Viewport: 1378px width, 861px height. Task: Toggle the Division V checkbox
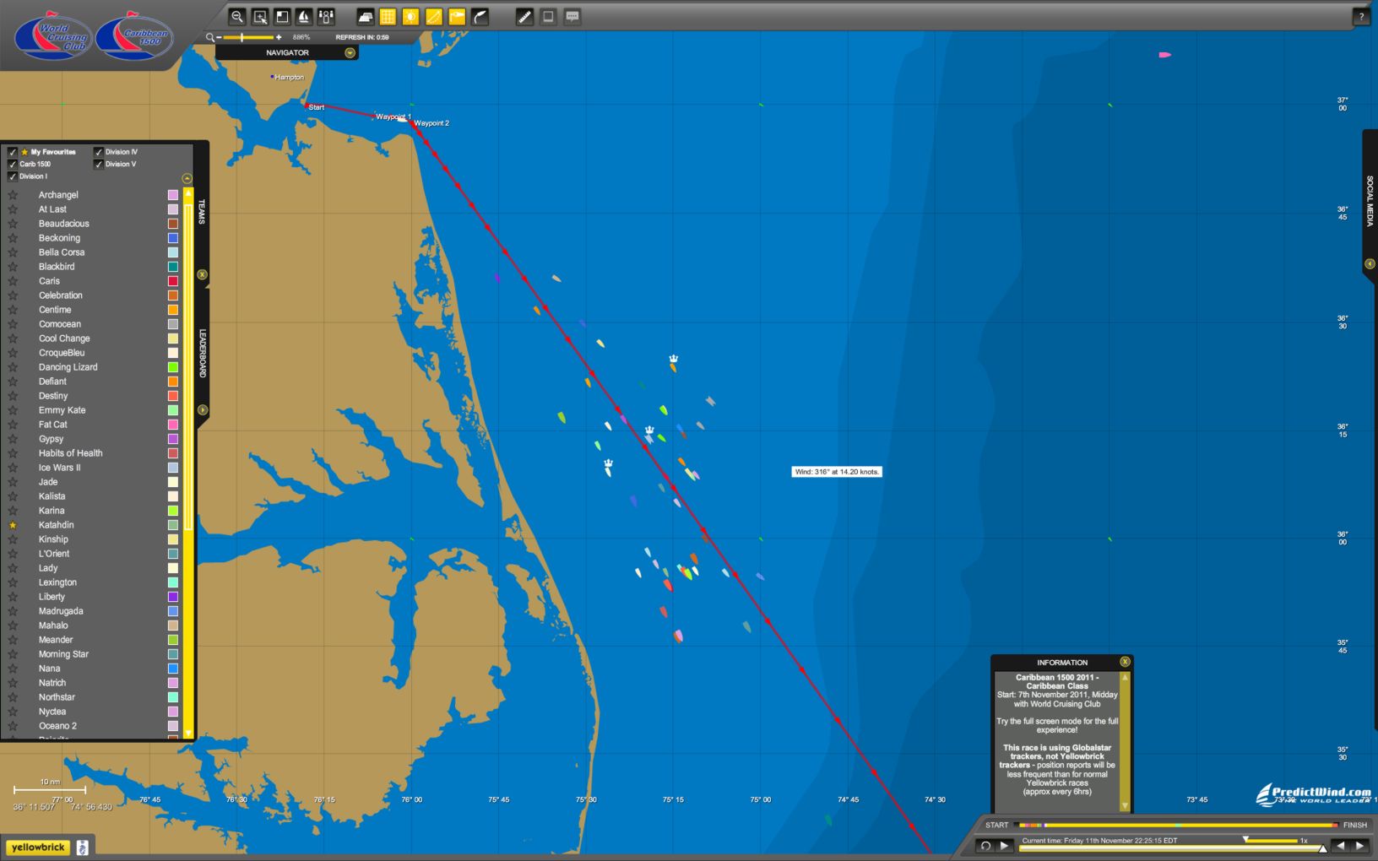[99, 164]
